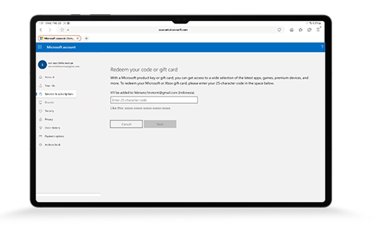Image resolution: width=376 pixels, height=239 pixels.
Task: Go to browser home icon
Action: pyautogui.click(x=291, y=30)
